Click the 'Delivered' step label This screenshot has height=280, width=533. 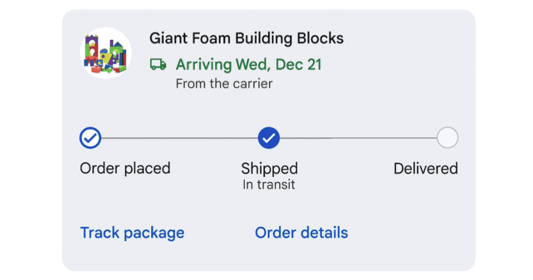[426, 169]
